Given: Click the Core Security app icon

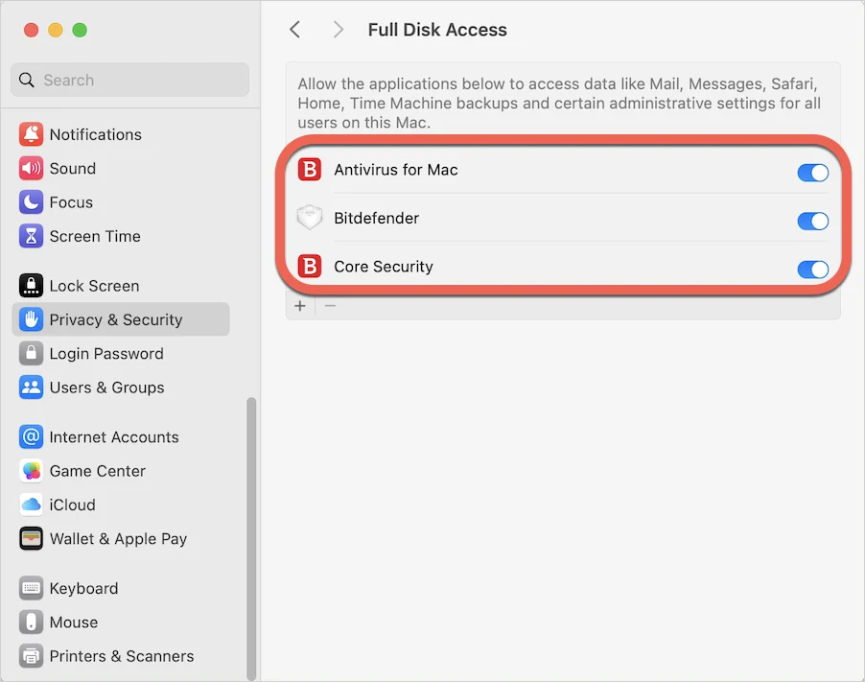Looking at the screenshot, I should [310, 266].
